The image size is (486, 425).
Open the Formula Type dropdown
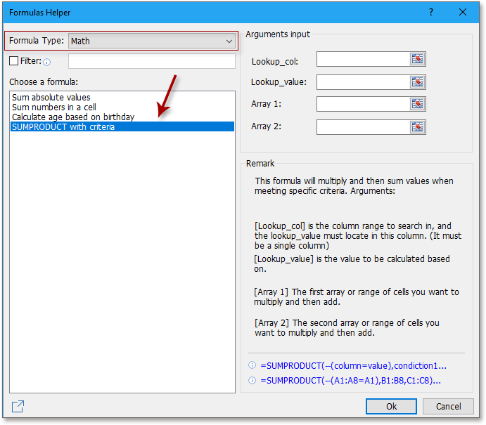click(x=151, y=41)
